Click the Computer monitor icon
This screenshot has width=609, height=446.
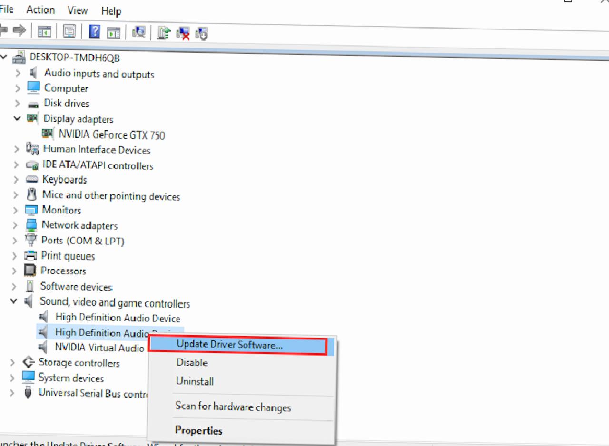click(33, 88)
